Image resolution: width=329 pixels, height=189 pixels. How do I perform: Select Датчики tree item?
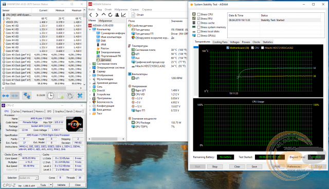[104, 60]
